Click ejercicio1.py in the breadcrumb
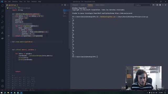Viewport: 168px width, 94px height. click(x=13, y=8)
